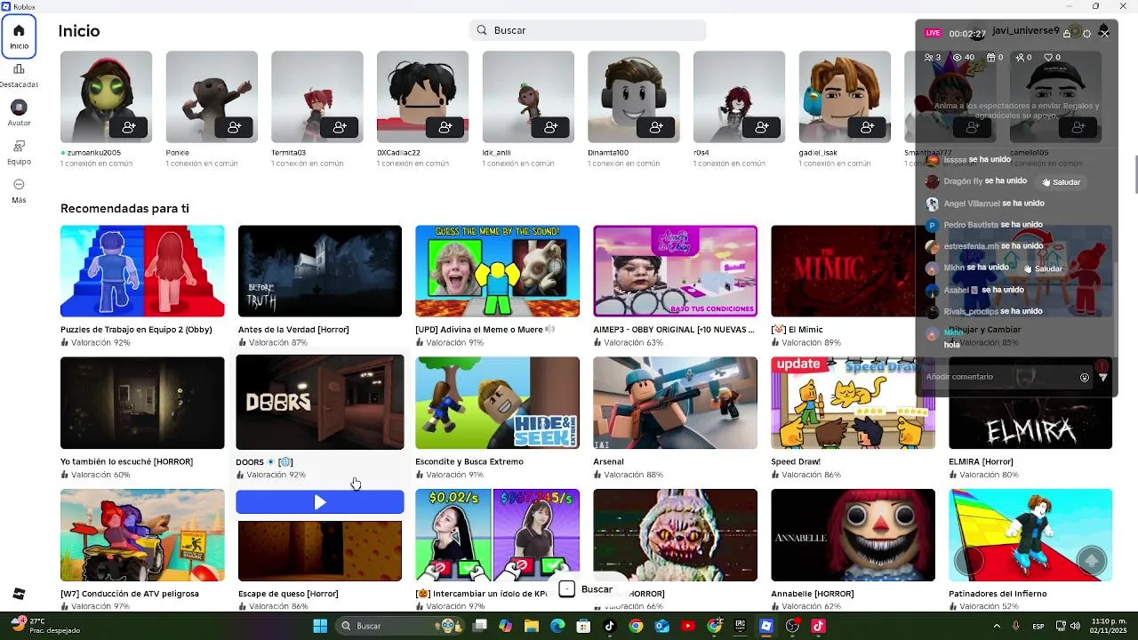1138x640 pixels.
Task: Open Yo también lo escuché [HORROR] thumbnail
Action: tap(142, 403)
